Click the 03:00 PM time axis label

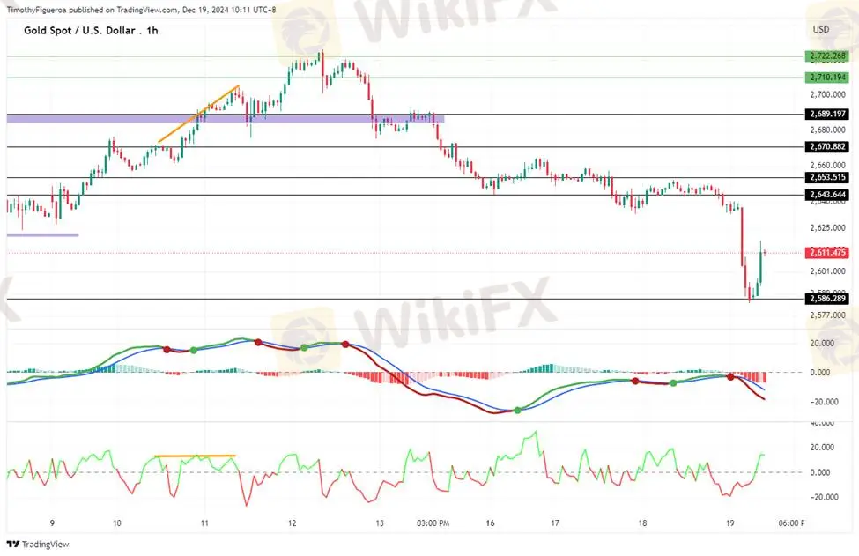(434, 523)
